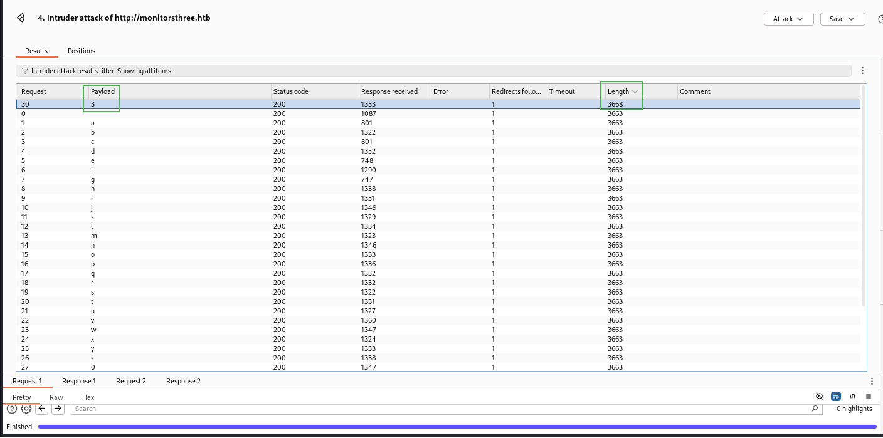Click the Finished attack progress bar

tap(457, 427)
